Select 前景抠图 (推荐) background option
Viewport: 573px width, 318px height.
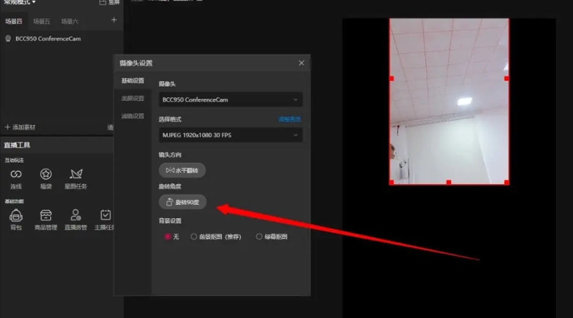coord(194,237)
